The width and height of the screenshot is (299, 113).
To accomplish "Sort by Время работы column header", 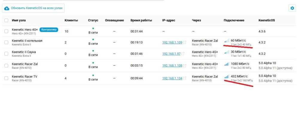I will pos(141,20).
